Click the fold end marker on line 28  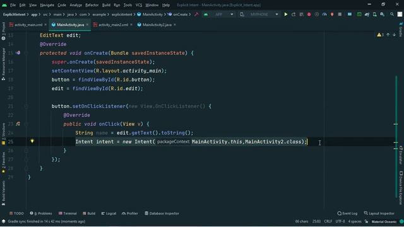click(x=27, y=168)
